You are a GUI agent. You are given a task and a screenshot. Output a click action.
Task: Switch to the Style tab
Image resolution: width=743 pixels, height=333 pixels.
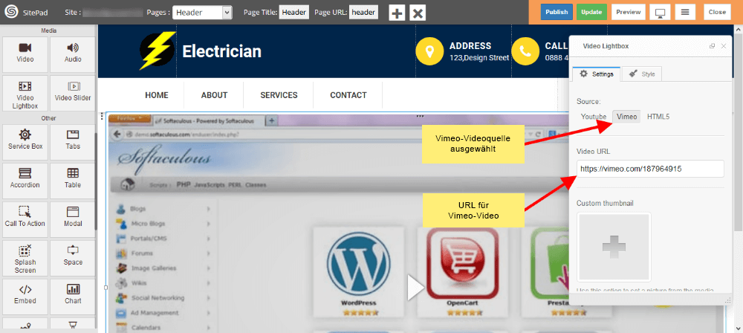pyautogui.click(x=642, y=74)
